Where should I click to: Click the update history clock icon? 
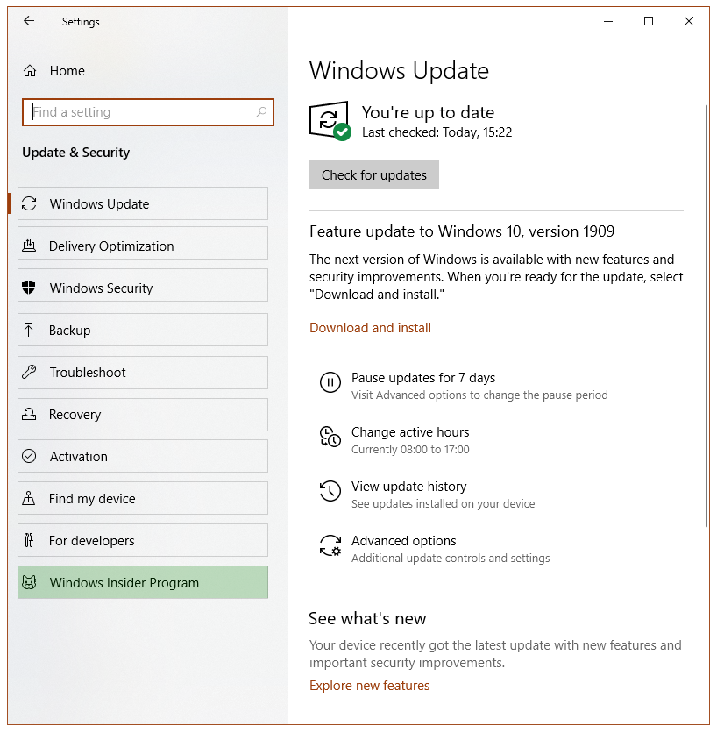[330, 491]
